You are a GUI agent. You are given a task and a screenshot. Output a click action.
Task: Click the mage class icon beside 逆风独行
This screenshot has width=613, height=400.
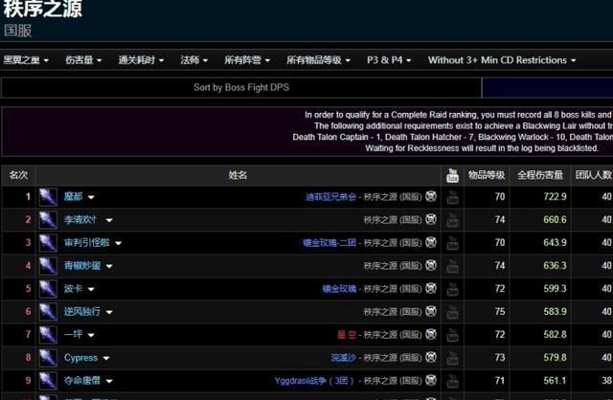point(48,312)
